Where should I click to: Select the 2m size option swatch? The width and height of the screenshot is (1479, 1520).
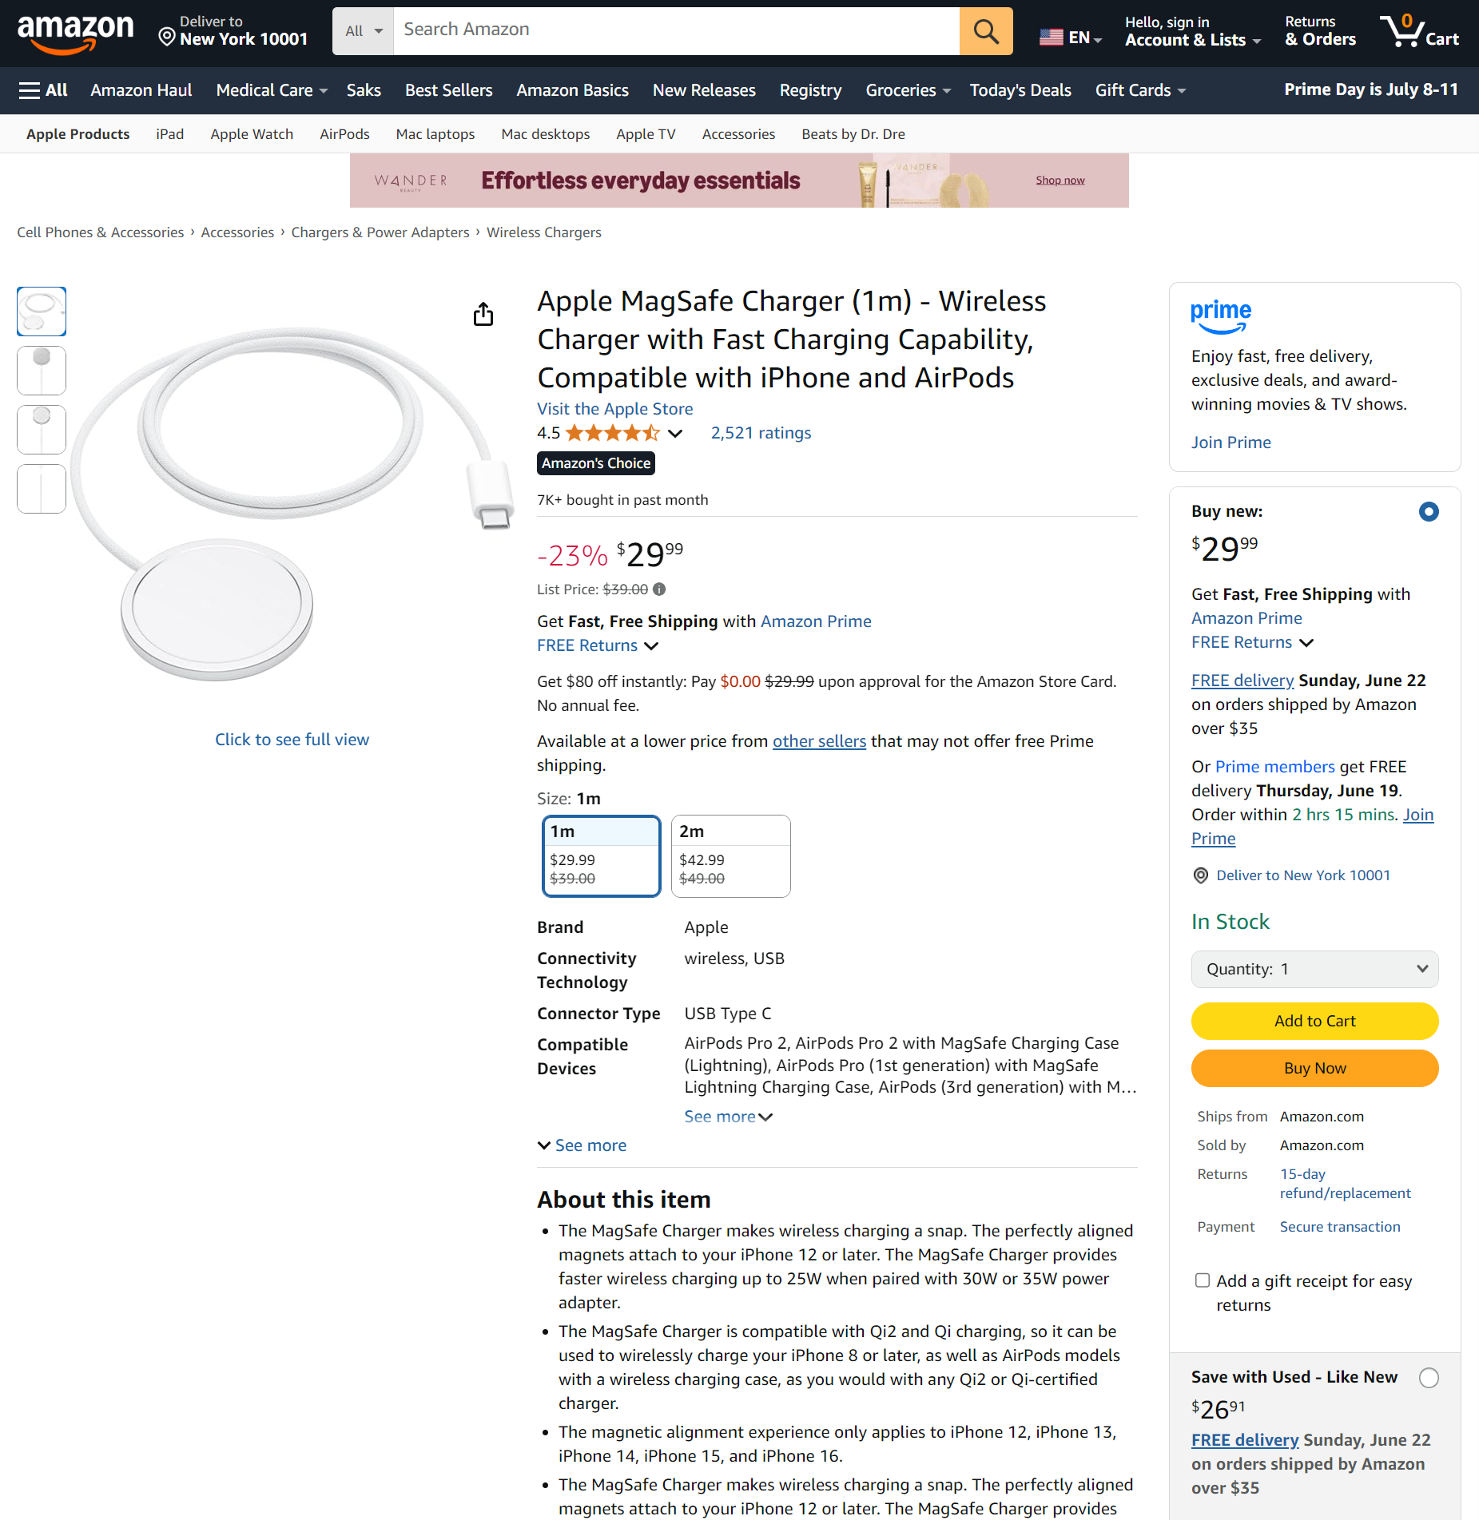(x=730, y=855)
